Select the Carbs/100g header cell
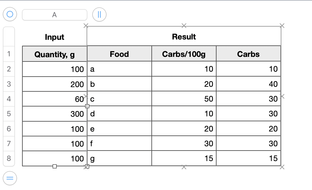 (184, 54)
